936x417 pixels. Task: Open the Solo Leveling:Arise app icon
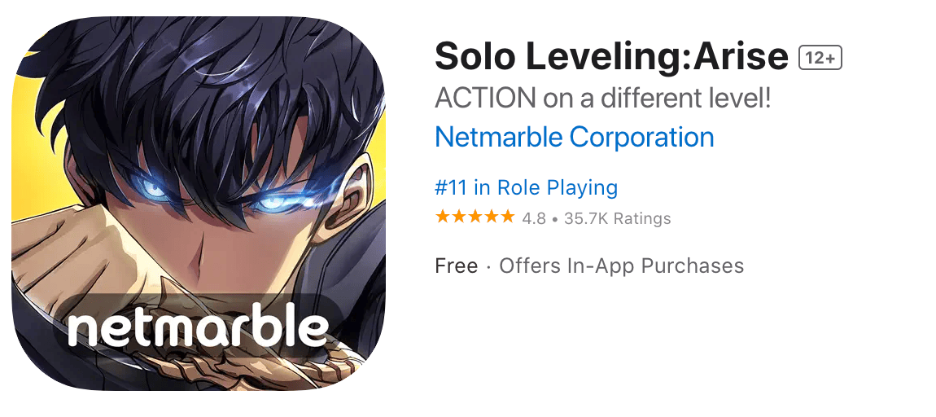tap(199, 203)
